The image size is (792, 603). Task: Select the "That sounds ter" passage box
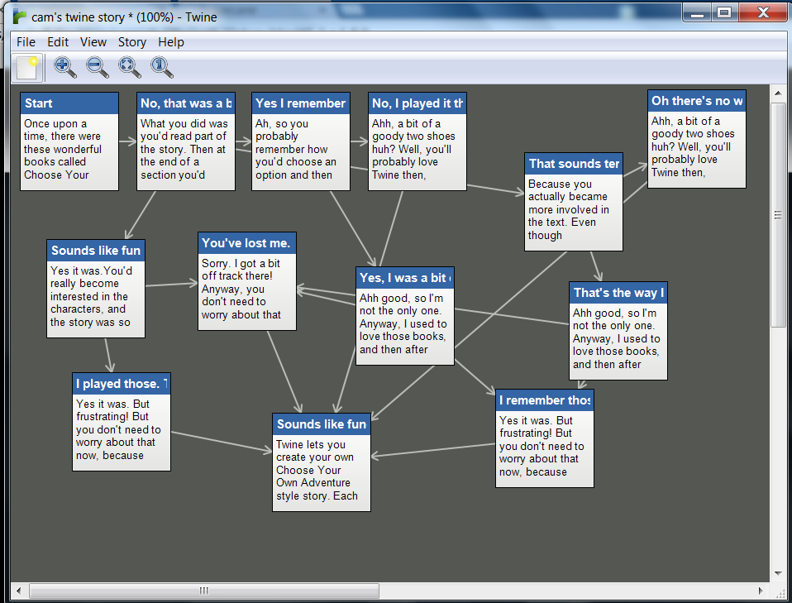(573, 202)
